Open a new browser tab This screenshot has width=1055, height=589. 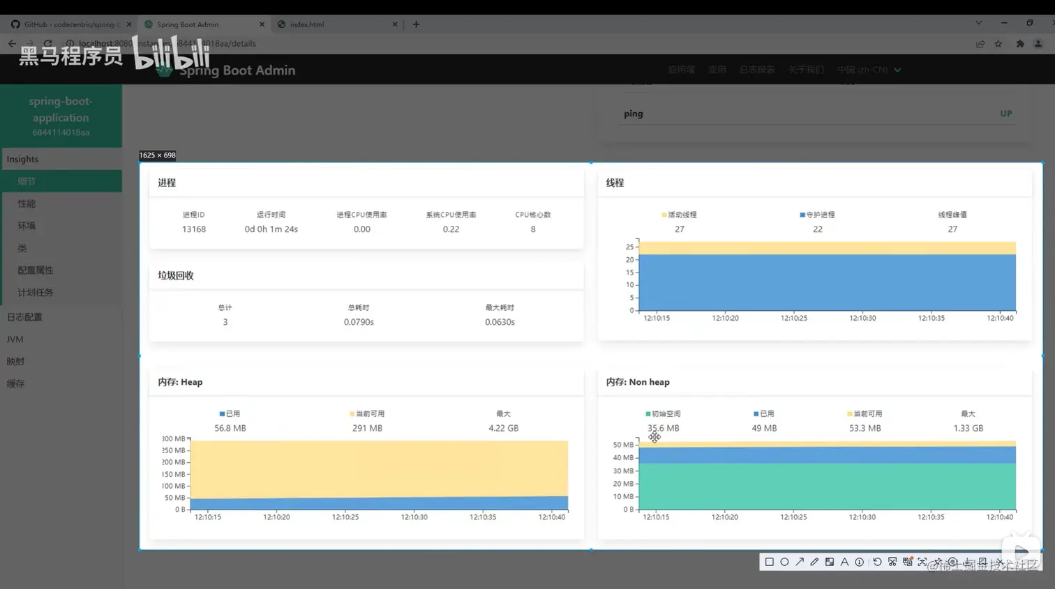coord(416,24)
